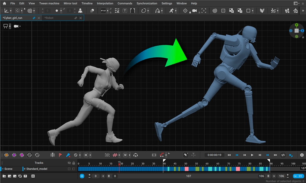Toggle the loop playback button
Viewport: 306px width, 183px height.
point(283,155)
